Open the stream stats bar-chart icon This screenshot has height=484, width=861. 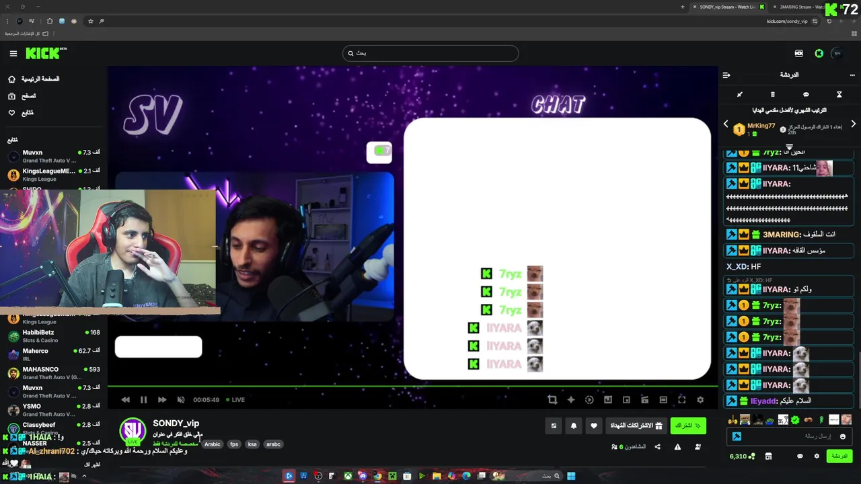click(x=608, y=399)
